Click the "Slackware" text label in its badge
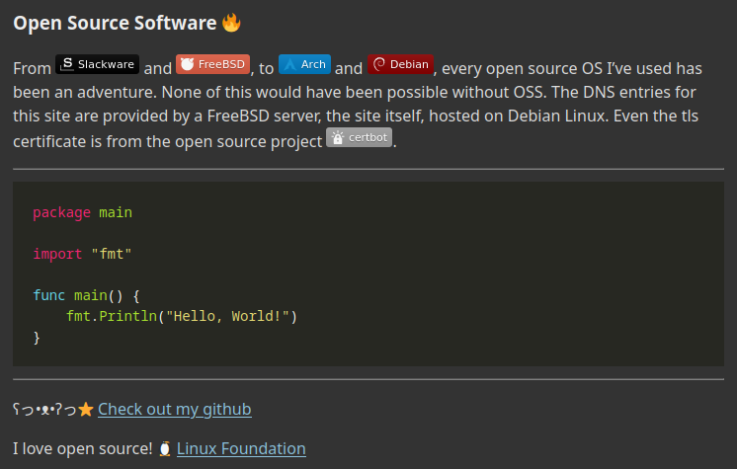This screenshot has width=737, height=469. tap(106, 64)
